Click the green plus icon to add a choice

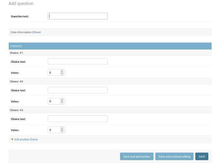[12, 139]
